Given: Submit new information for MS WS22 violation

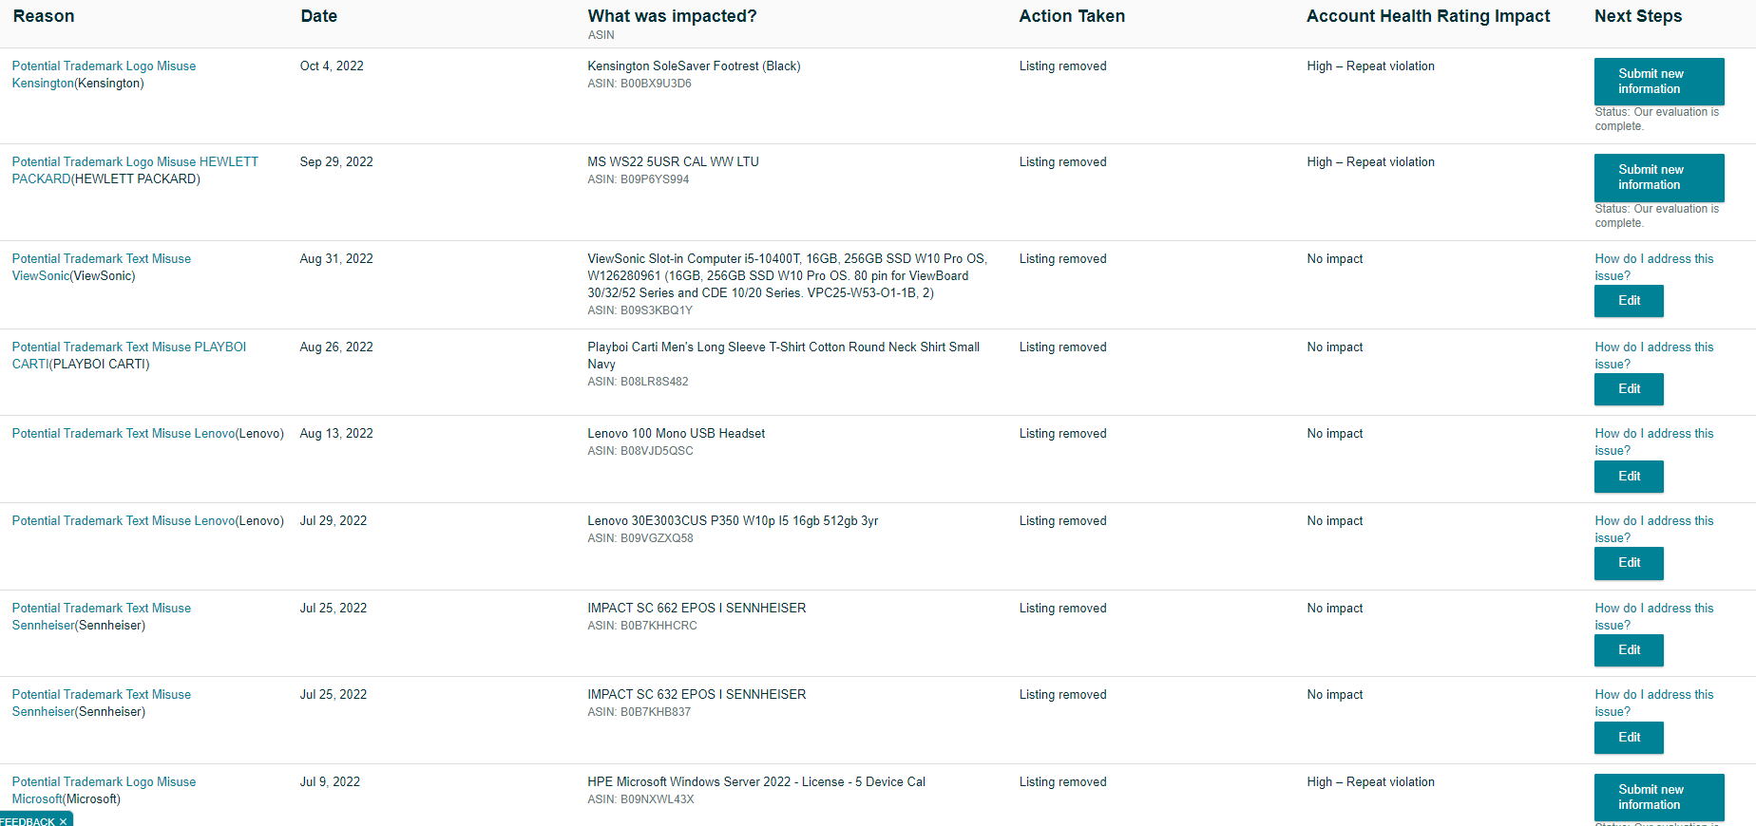Looking at the screenshot, I should (x=1658, y=178).
